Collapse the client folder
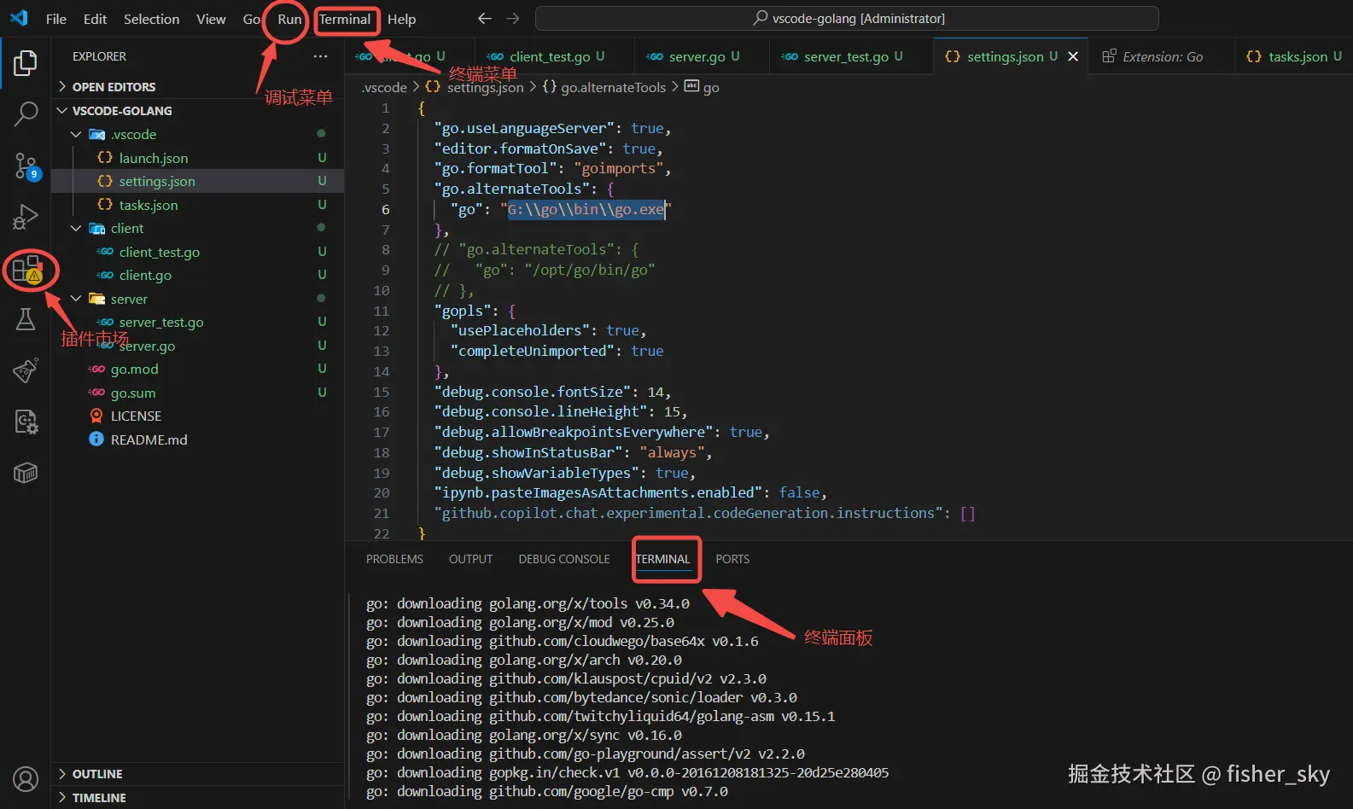Screen dimensions: 1353x809 tap(197, 228)
